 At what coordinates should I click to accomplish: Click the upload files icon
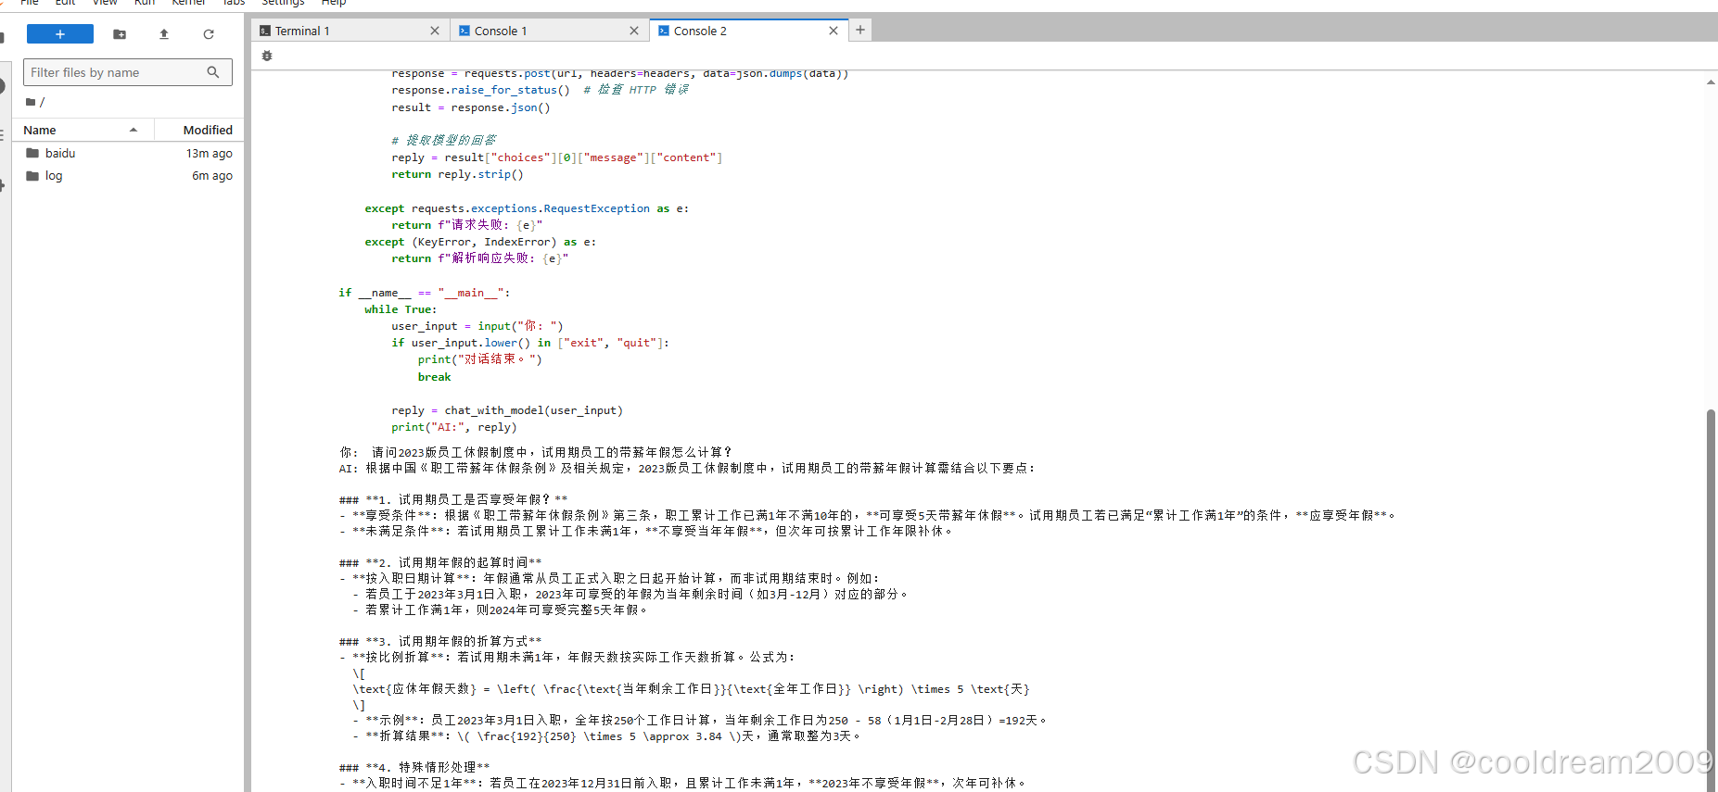(164, 34)
